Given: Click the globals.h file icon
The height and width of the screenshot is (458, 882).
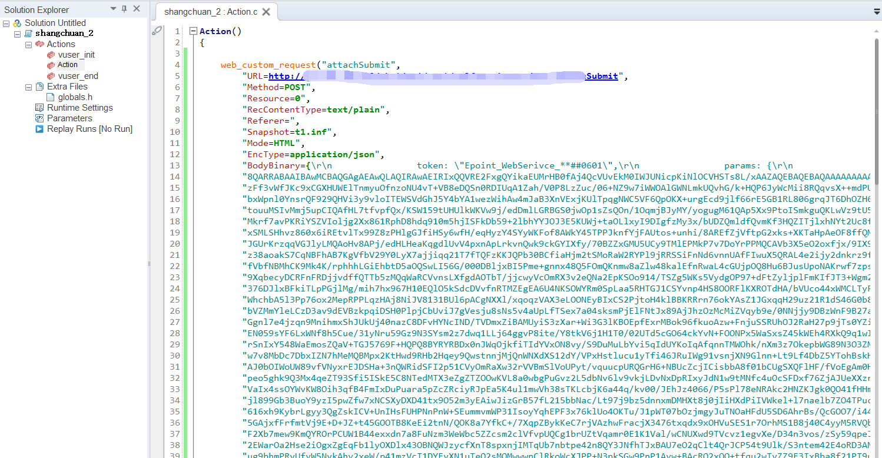Looking at the screenshot, I should click(51, 97).
